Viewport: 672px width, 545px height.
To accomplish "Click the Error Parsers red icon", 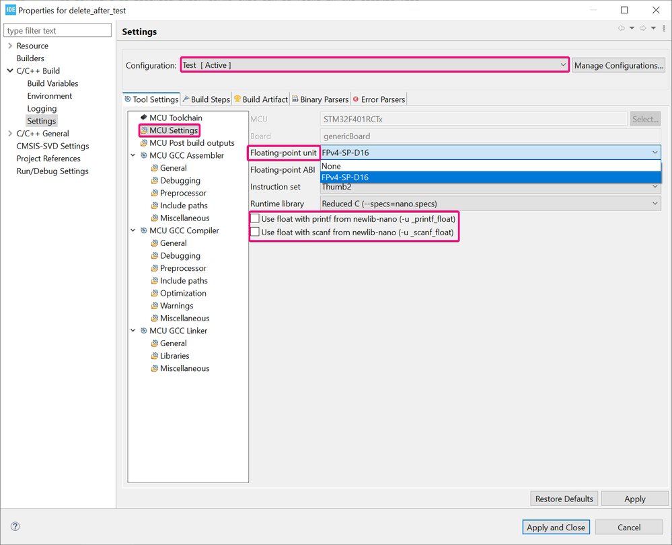I will coord(356,99).
